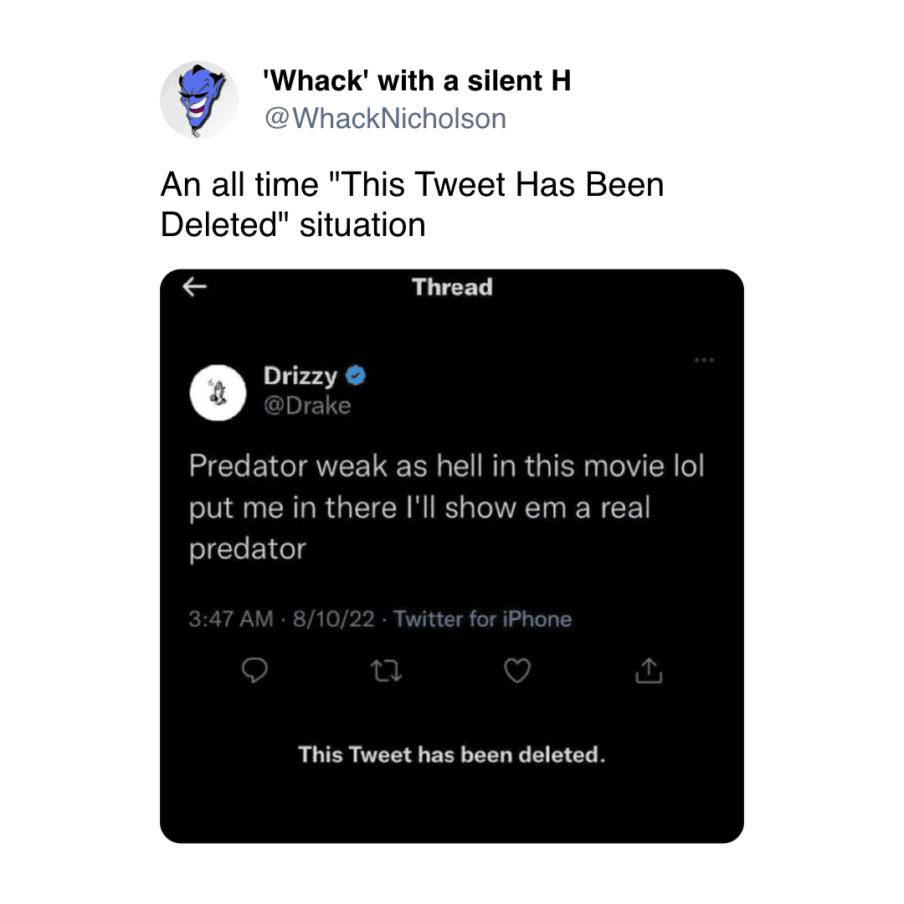Viewport: 904px width, 904px height.
Task: Open the @Drake handle
Action: point(307,405)
